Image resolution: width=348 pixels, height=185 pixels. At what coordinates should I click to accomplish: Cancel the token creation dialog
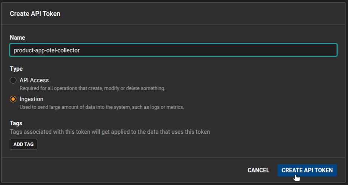tap(258, 170)
